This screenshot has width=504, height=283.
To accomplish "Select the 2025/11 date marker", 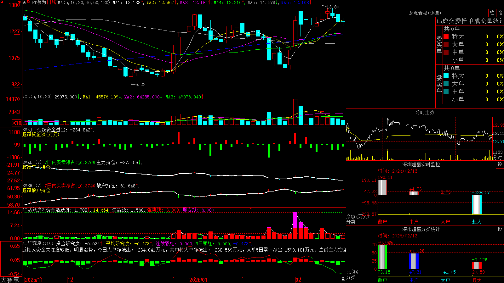I will pos(34,280).
